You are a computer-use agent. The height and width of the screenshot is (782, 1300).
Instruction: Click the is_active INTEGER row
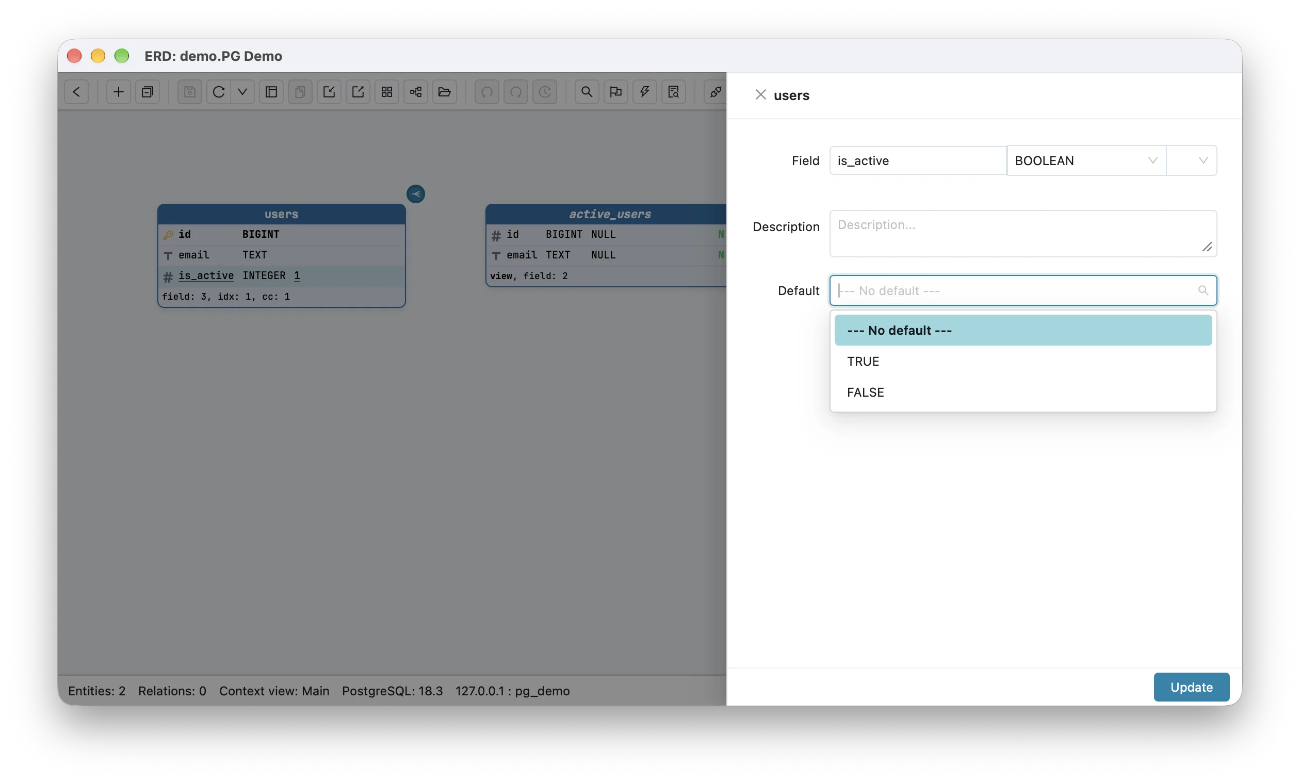pyautogui.click(x=281, y=275)
